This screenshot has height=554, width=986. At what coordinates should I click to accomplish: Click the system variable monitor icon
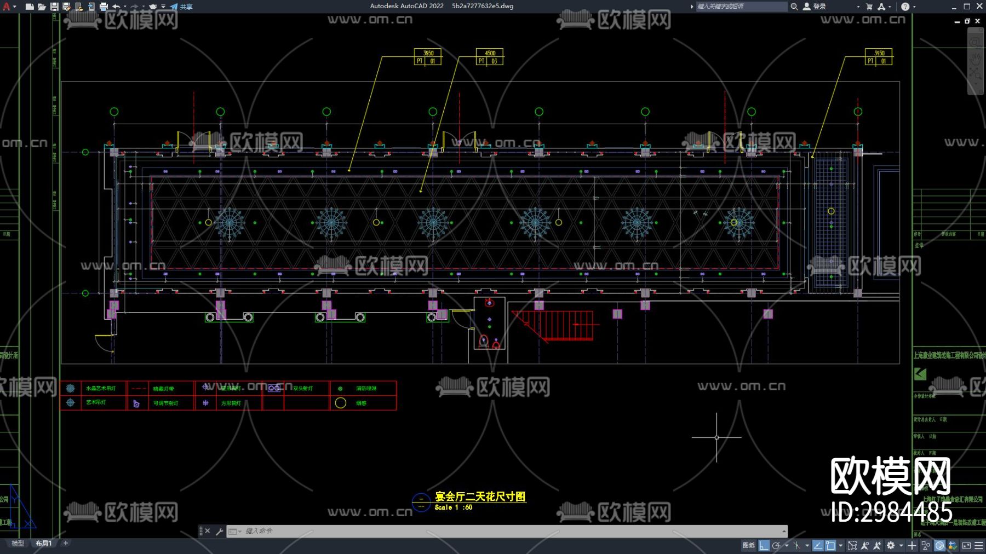pyautogui.click(x=953, y=545)
